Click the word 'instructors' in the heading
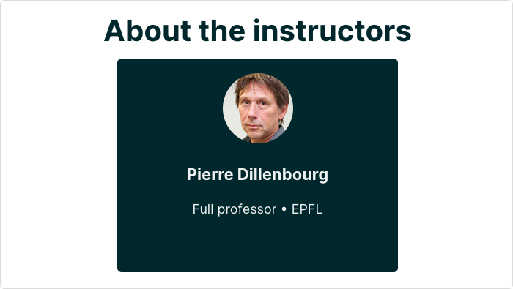Image resolution: width=513 pixels, height=289 pixels. tap(332, 31)
